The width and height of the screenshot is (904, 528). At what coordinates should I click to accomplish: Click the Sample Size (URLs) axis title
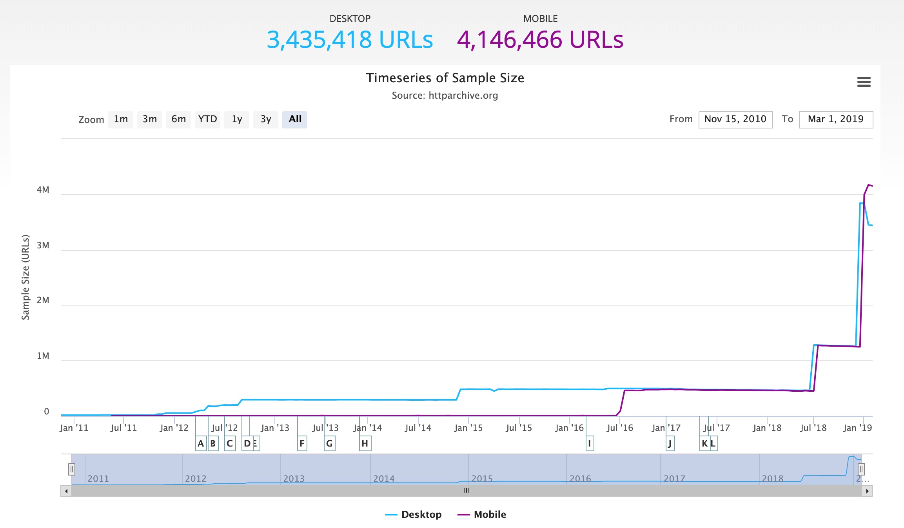(x=25, y=277)
